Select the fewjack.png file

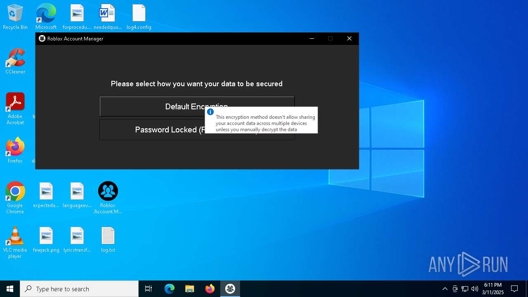(46, 240)
